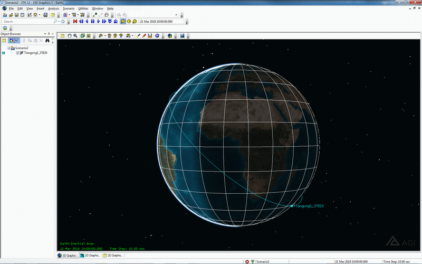Open the Insert menu
Viewport: 422px width, 264px height.
click(41, 8)
